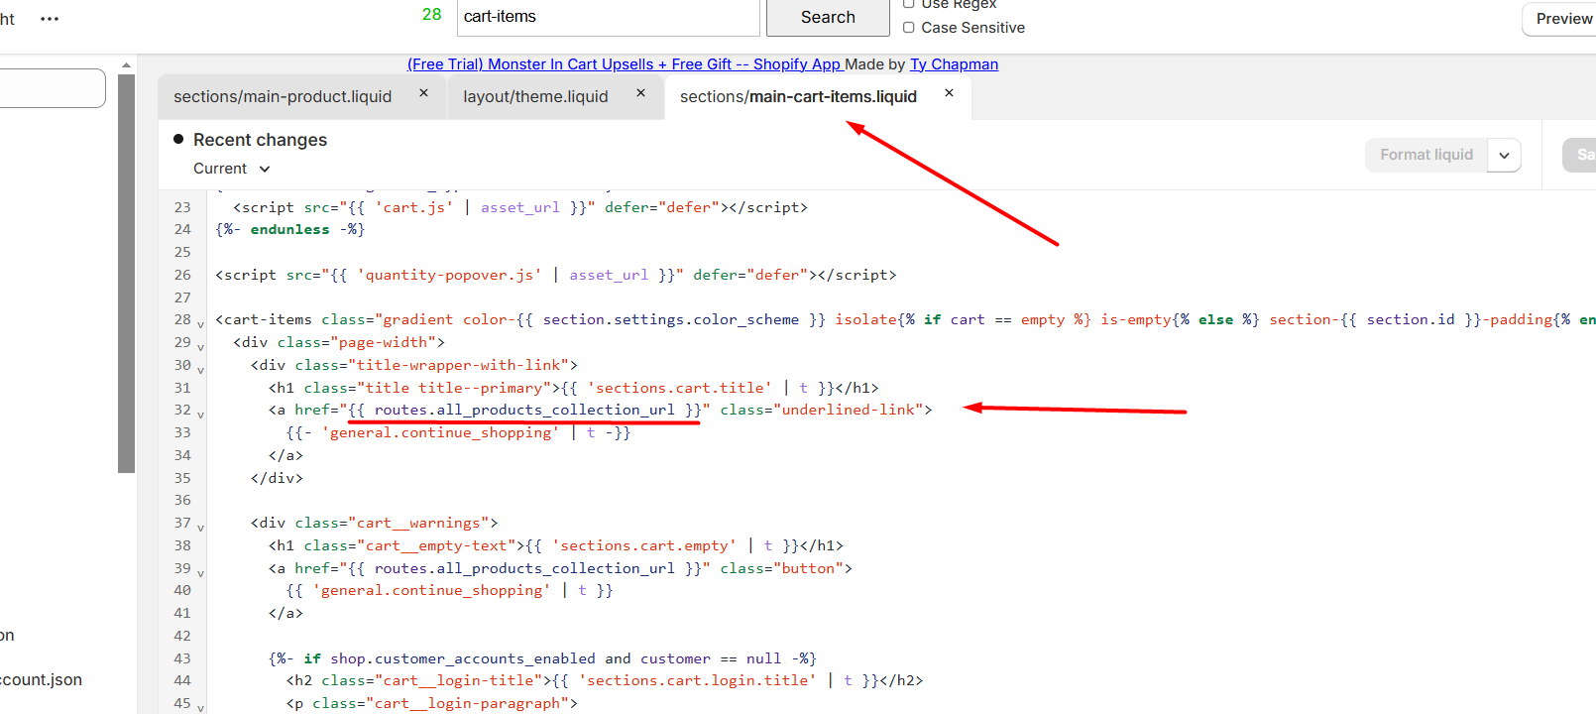
Task: Select the sections/main-cart-items.liquid tab
Action: (x=798, y=97)
